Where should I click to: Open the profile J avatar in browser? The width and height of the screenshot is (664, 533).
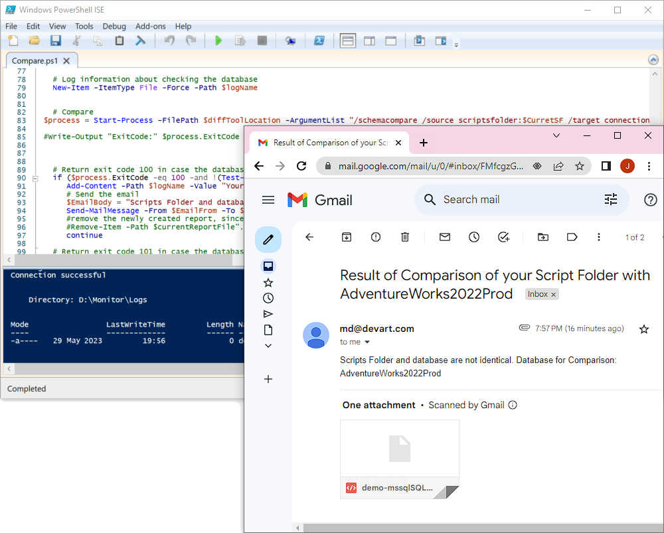tap(627, 166)
